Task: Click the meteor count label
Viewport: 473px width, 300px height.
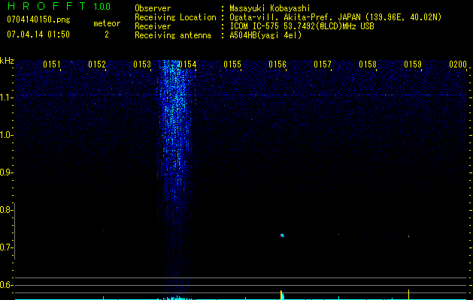Action: tap(107, 23)
